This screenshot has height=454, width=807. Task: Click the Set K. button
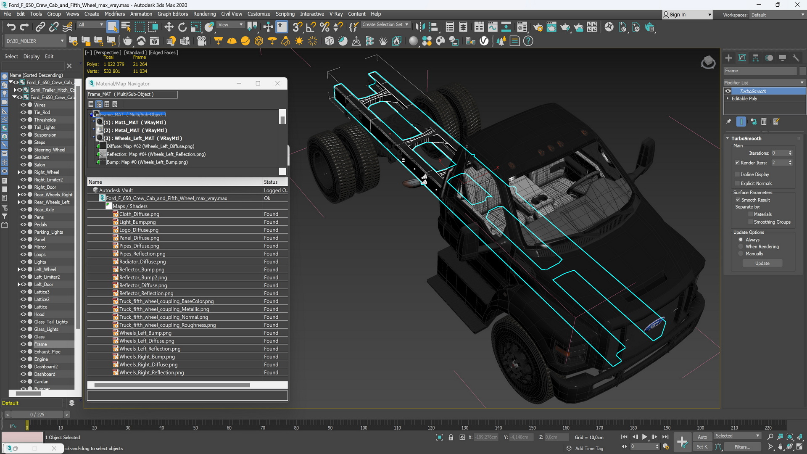702,447
